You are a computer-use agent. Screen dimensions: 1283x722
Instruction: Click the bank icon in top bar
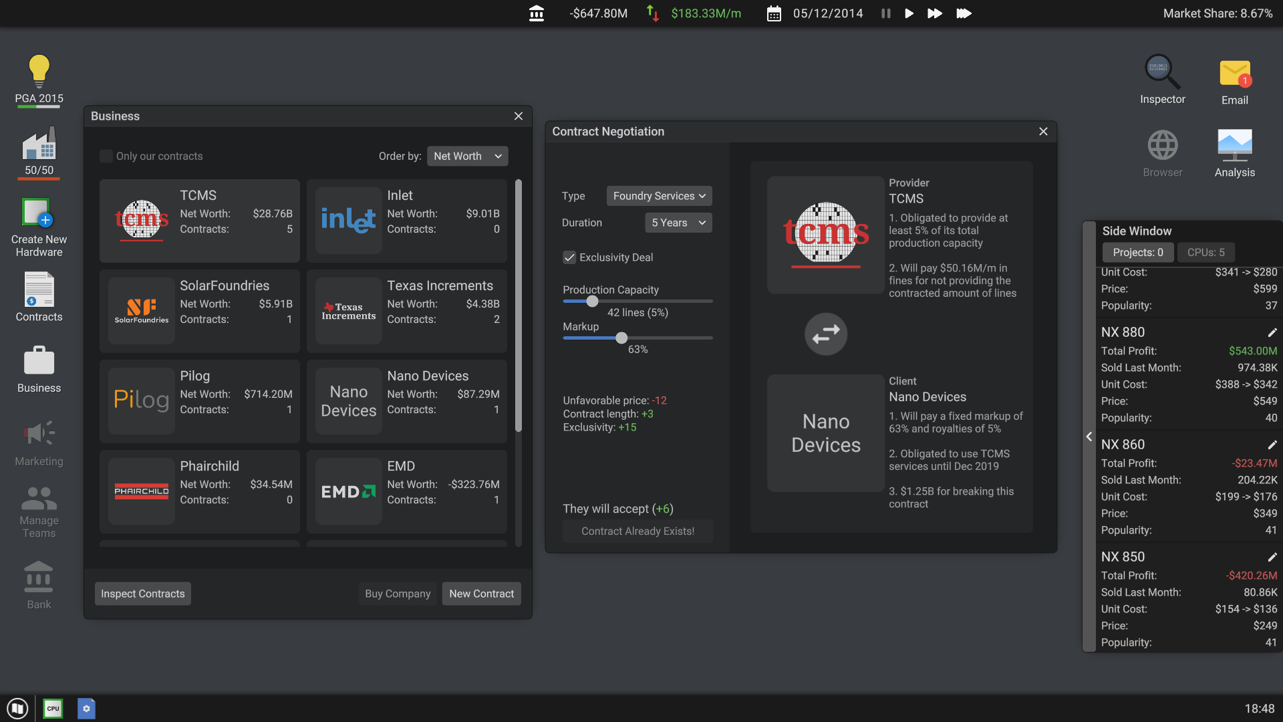pyautogui.click(x=536, y=13)
